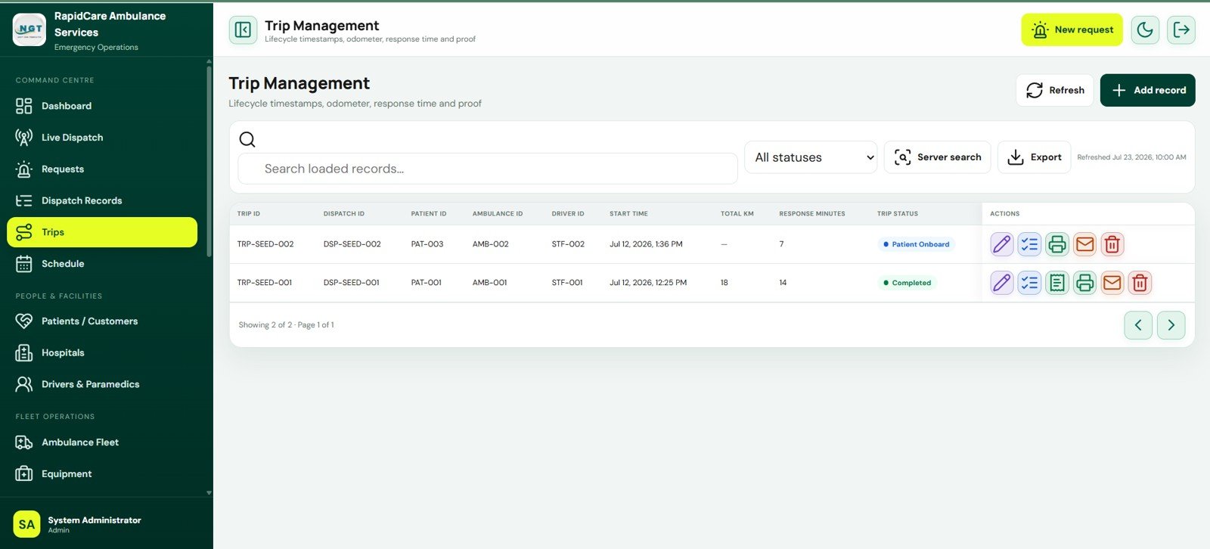Click the Start Time column header

(628, 214)
